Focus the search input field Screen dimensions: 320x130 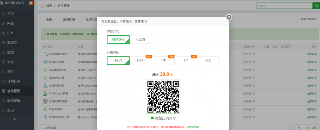coord(284,6)
